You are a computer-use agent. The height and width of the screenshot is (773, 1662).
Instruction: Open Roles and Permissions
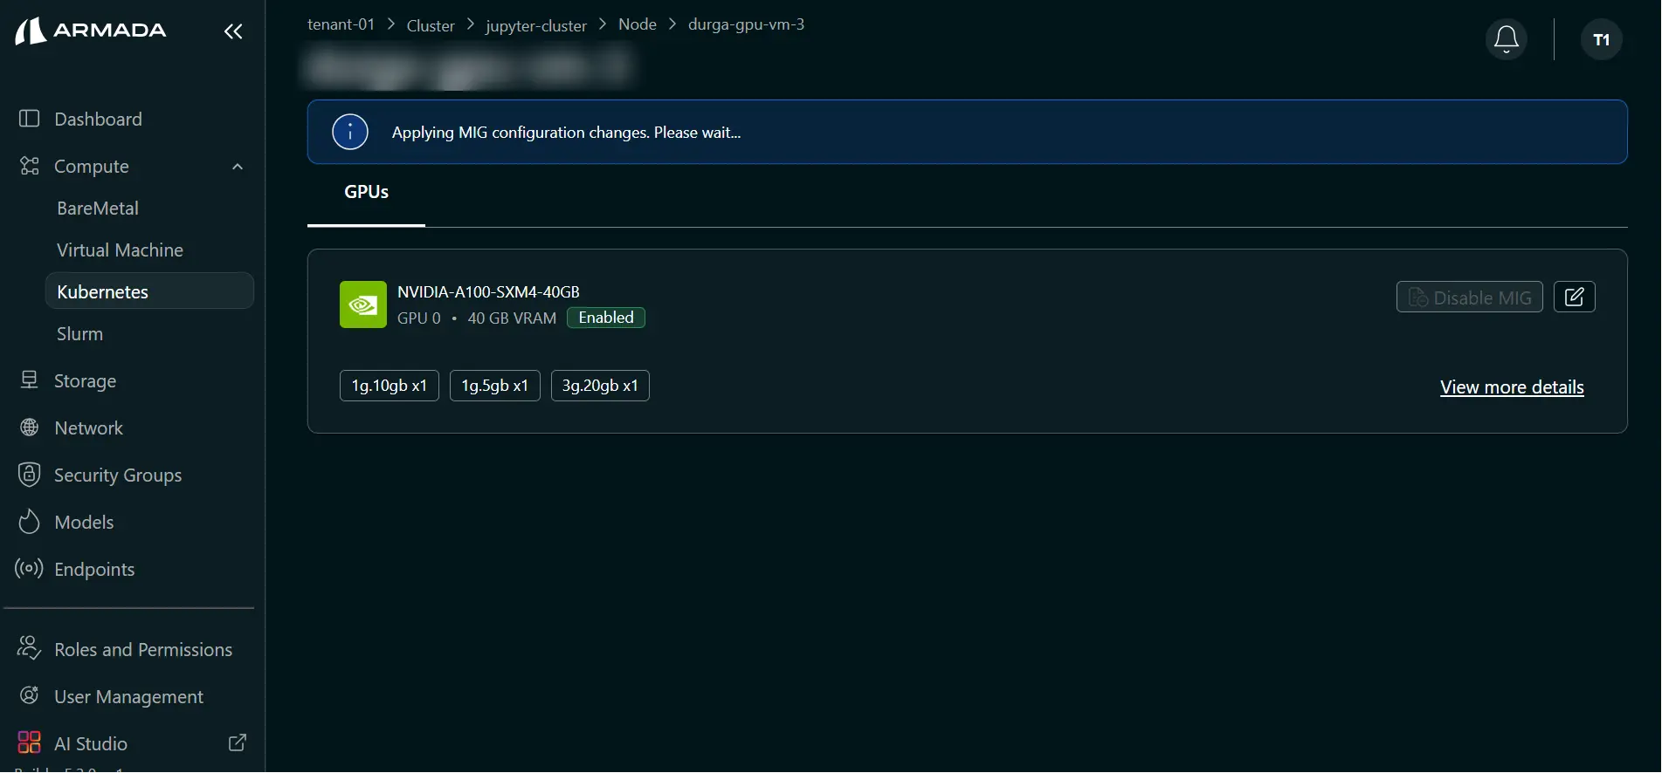point(143,649)
